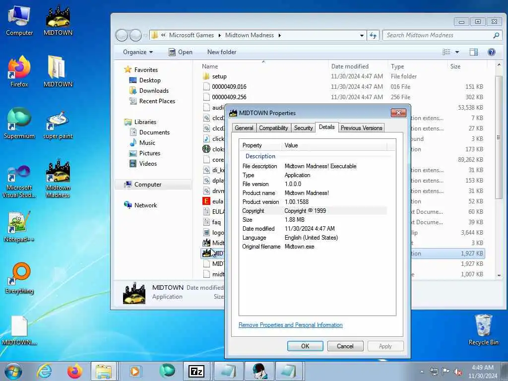
Task: Click the OK button in Properties
Action: [x=305, y=346]
